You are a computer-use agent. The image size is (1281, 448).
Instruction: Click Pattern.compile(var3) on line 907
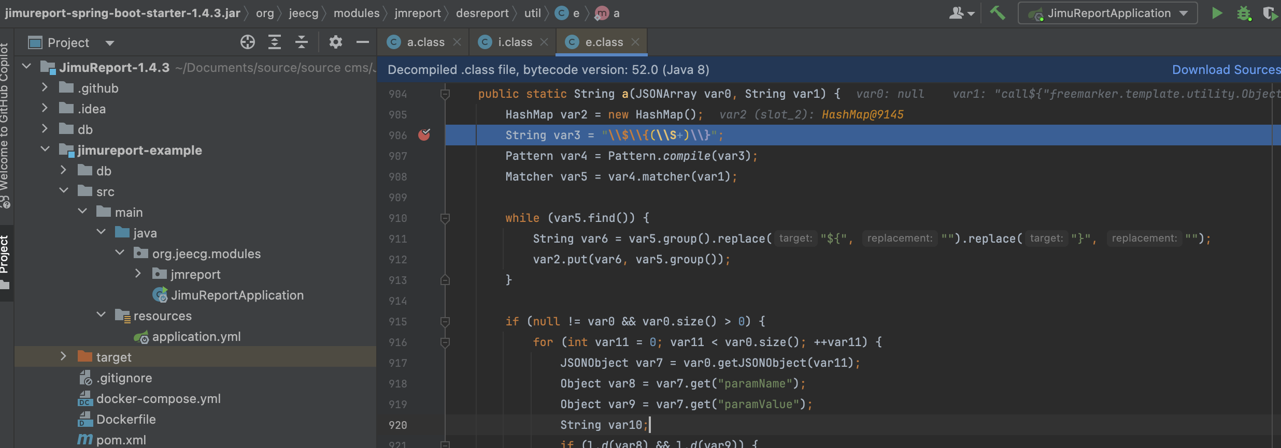tap(679, 156)
